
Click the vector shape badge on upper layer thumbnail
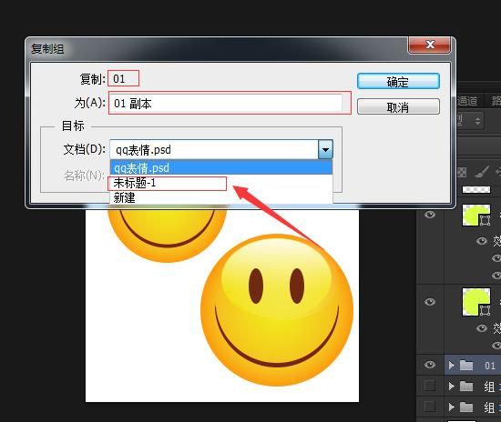tap(485, 220)
